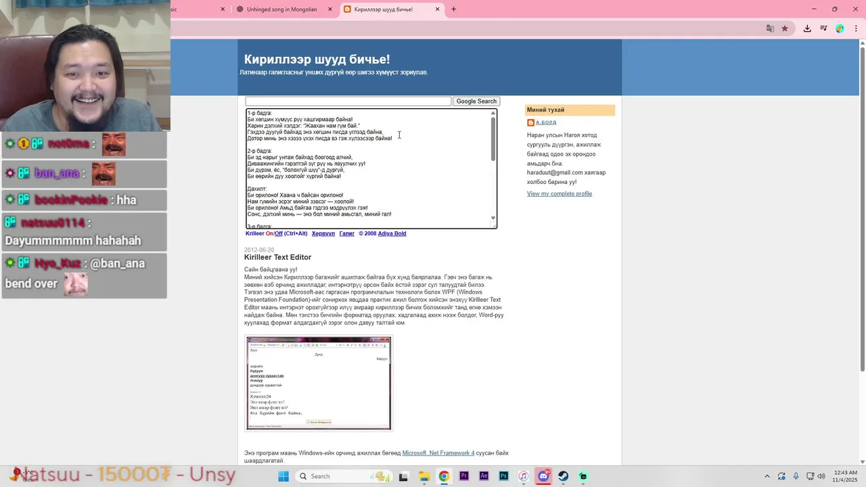Screen dimensions: 866x487
Task: Close the Кириллээр шууд бичье tab
Action: 437,9
